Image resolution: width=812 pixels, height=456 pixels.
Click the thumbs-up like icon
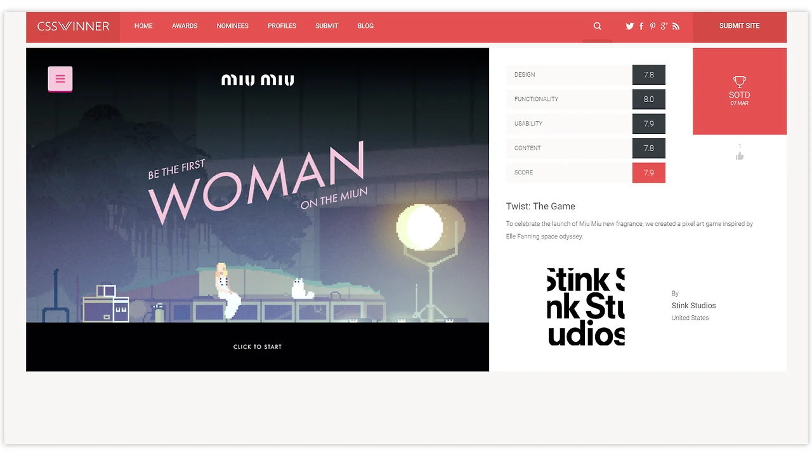[x=740, y=156]
